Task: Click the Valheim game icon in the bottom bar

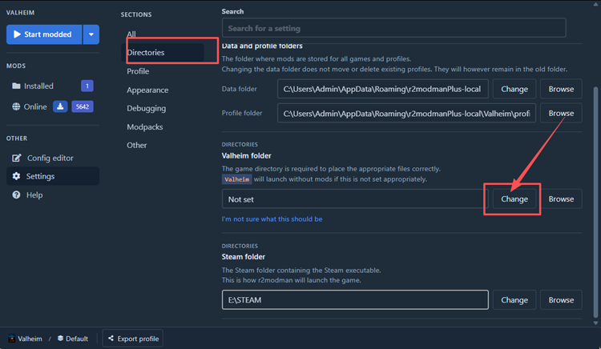Action: coord(12,339)
